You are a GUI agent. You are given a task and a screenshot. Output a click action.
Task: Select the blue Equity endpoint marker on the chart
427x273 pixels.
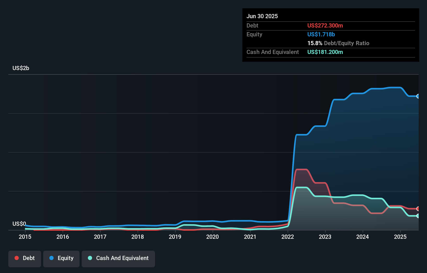(418, 96)
